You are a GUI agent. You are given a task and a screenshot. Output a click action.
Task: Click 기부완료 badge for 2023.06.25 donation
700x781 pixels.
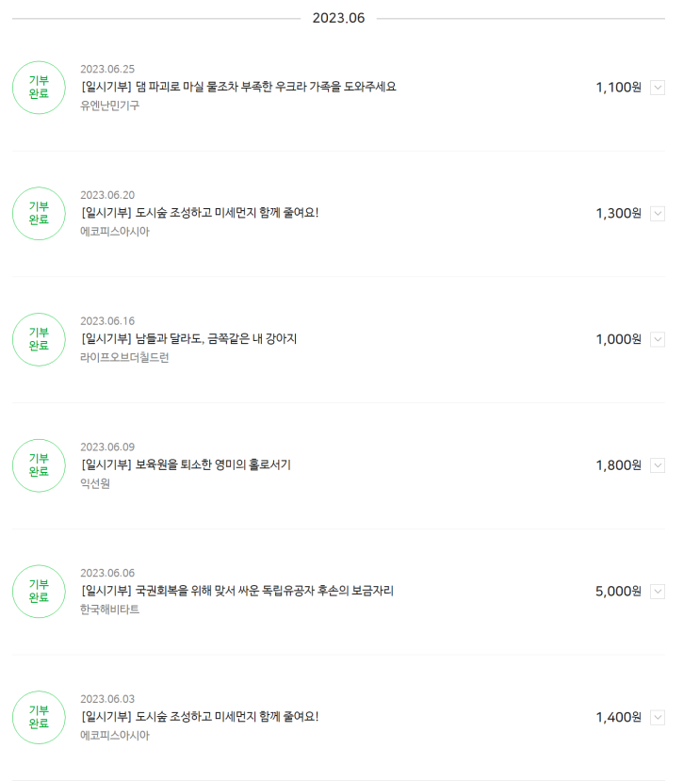pyautogui.click(x=39, y=88)
